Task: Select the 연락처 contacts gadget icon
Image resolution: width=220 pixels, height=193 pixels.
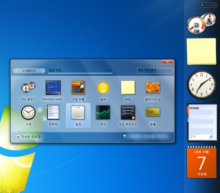Action: (x=53, y=112)
